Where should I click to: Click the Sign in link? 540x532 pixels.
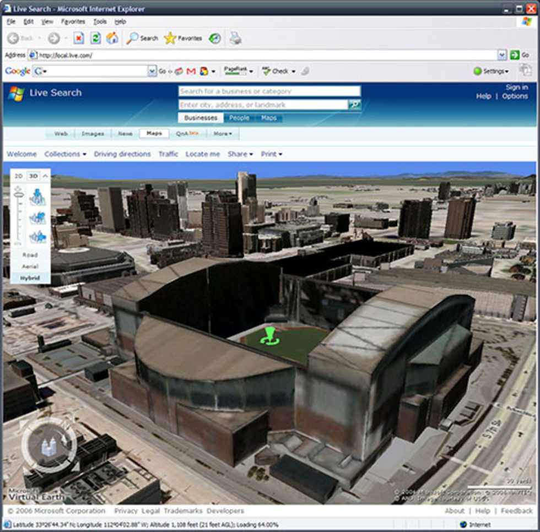[x=517, y=87]
